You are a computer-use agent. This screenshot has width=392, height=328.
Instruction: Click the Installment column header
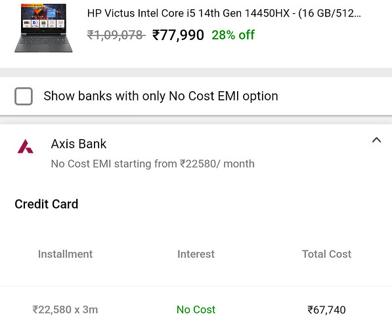tap(65, 254)
